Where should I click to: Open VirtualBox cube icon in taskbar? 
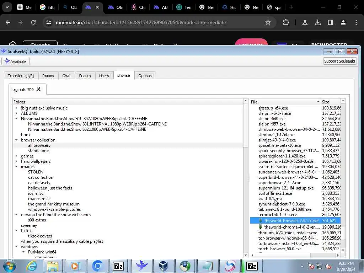(164, 266)
